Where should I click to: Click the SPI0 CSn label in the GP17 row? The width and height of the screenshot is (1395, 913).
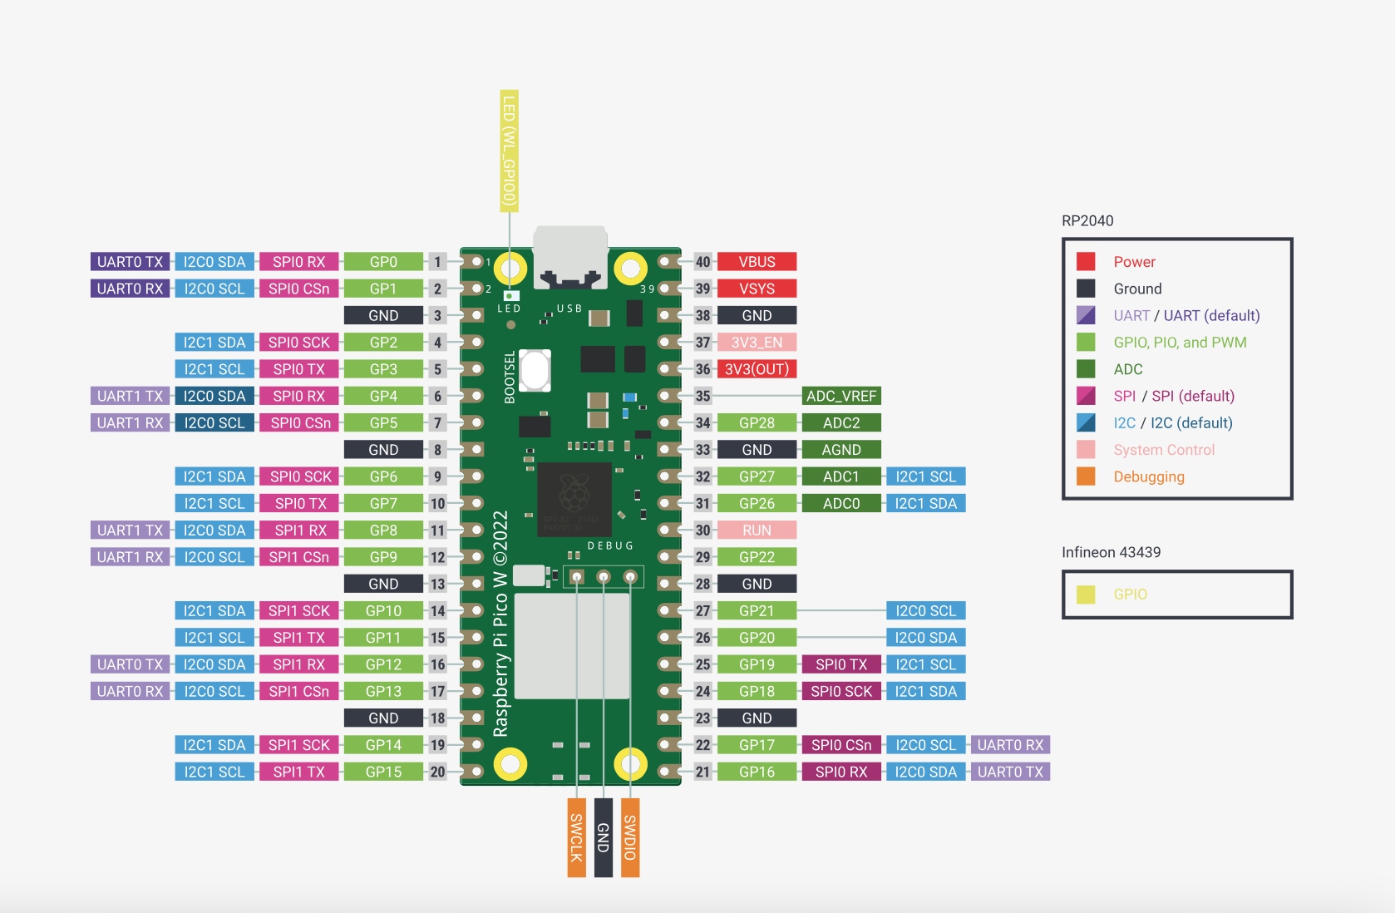click(841, 745)
